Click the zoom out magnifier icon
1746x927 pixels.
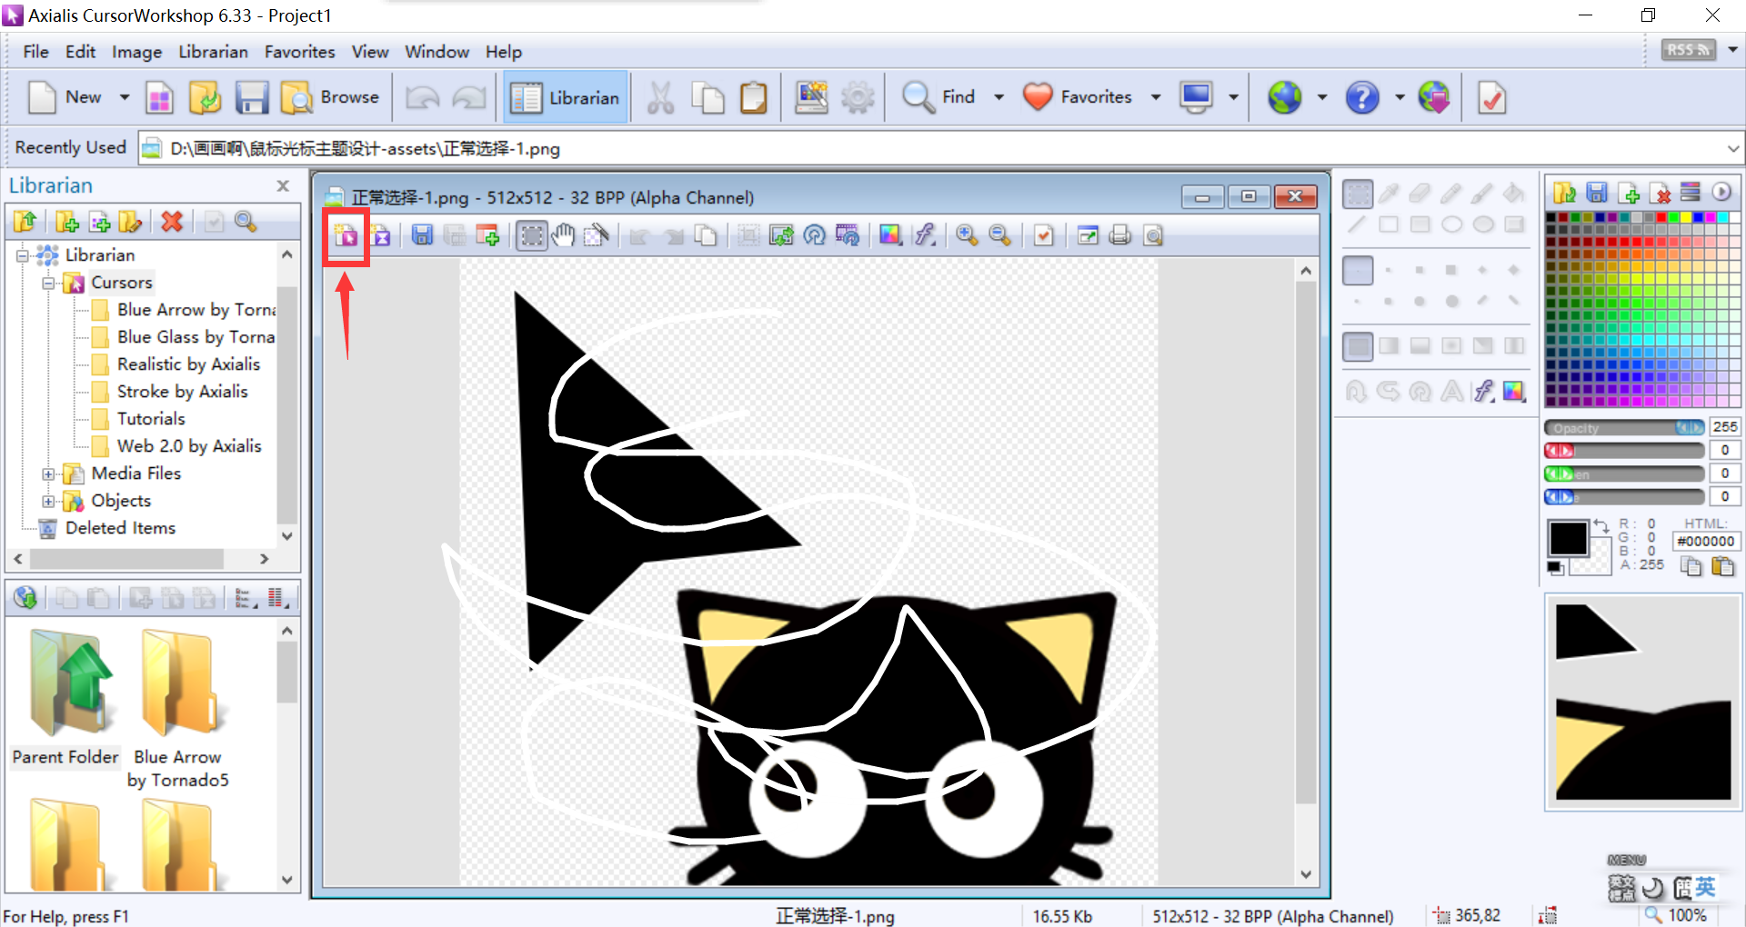click(x=1000, y=236)
